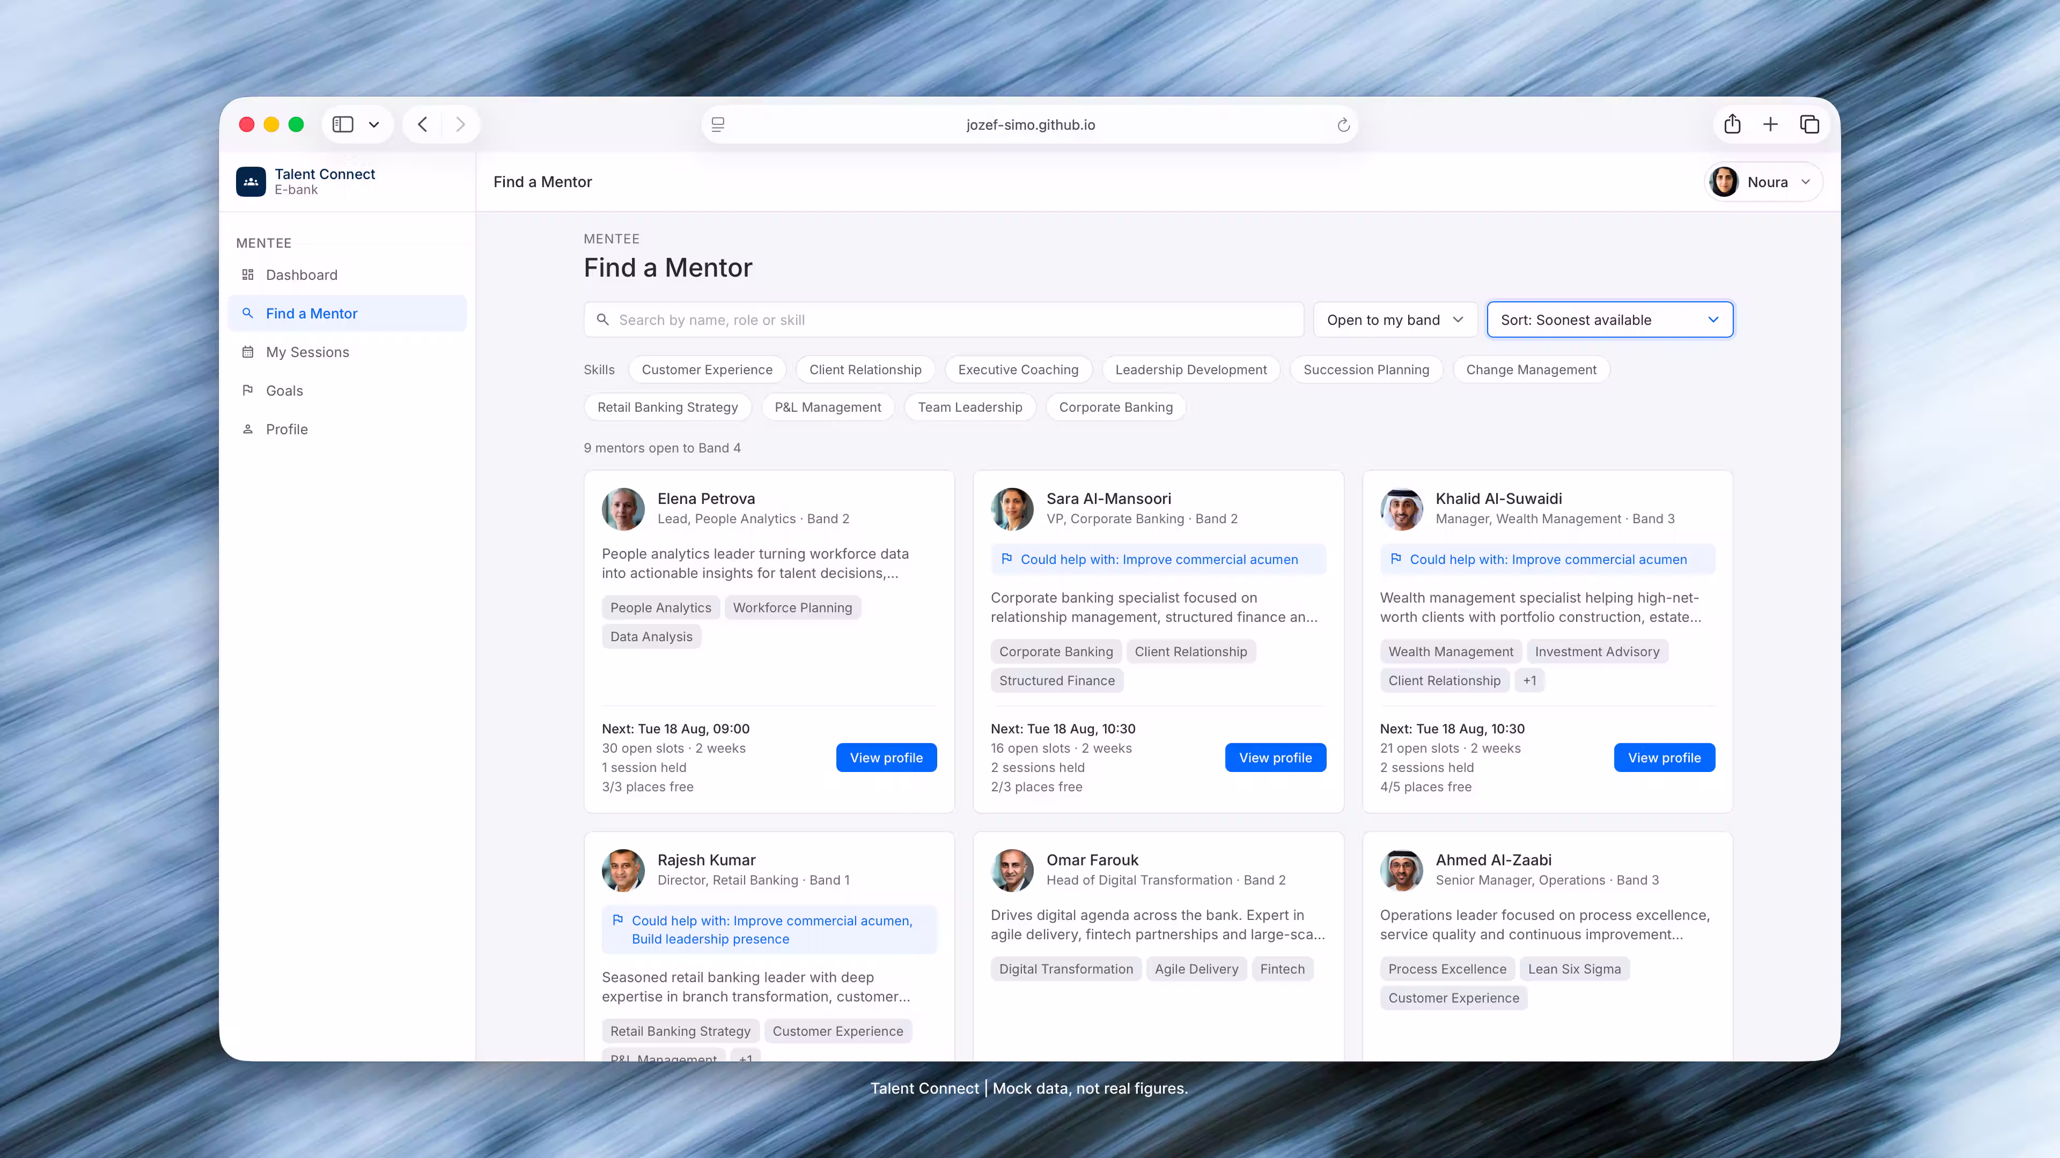2060x1158 pixels.
Task: Click flag icon in Khalid's 'Could help with' banner
Action: click(x=1396, y=559)
